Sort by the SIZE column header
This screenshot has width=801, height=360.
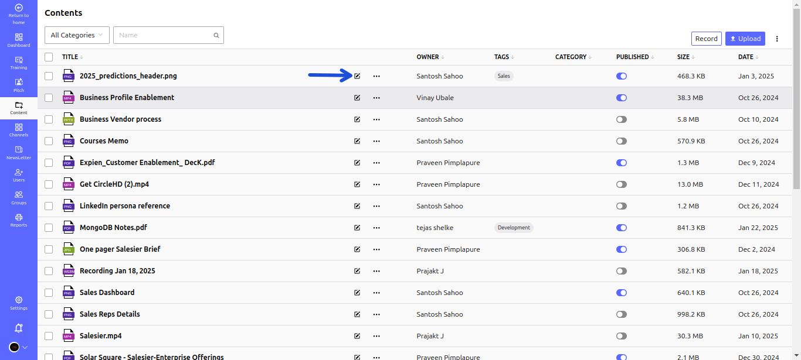point(683,57)
